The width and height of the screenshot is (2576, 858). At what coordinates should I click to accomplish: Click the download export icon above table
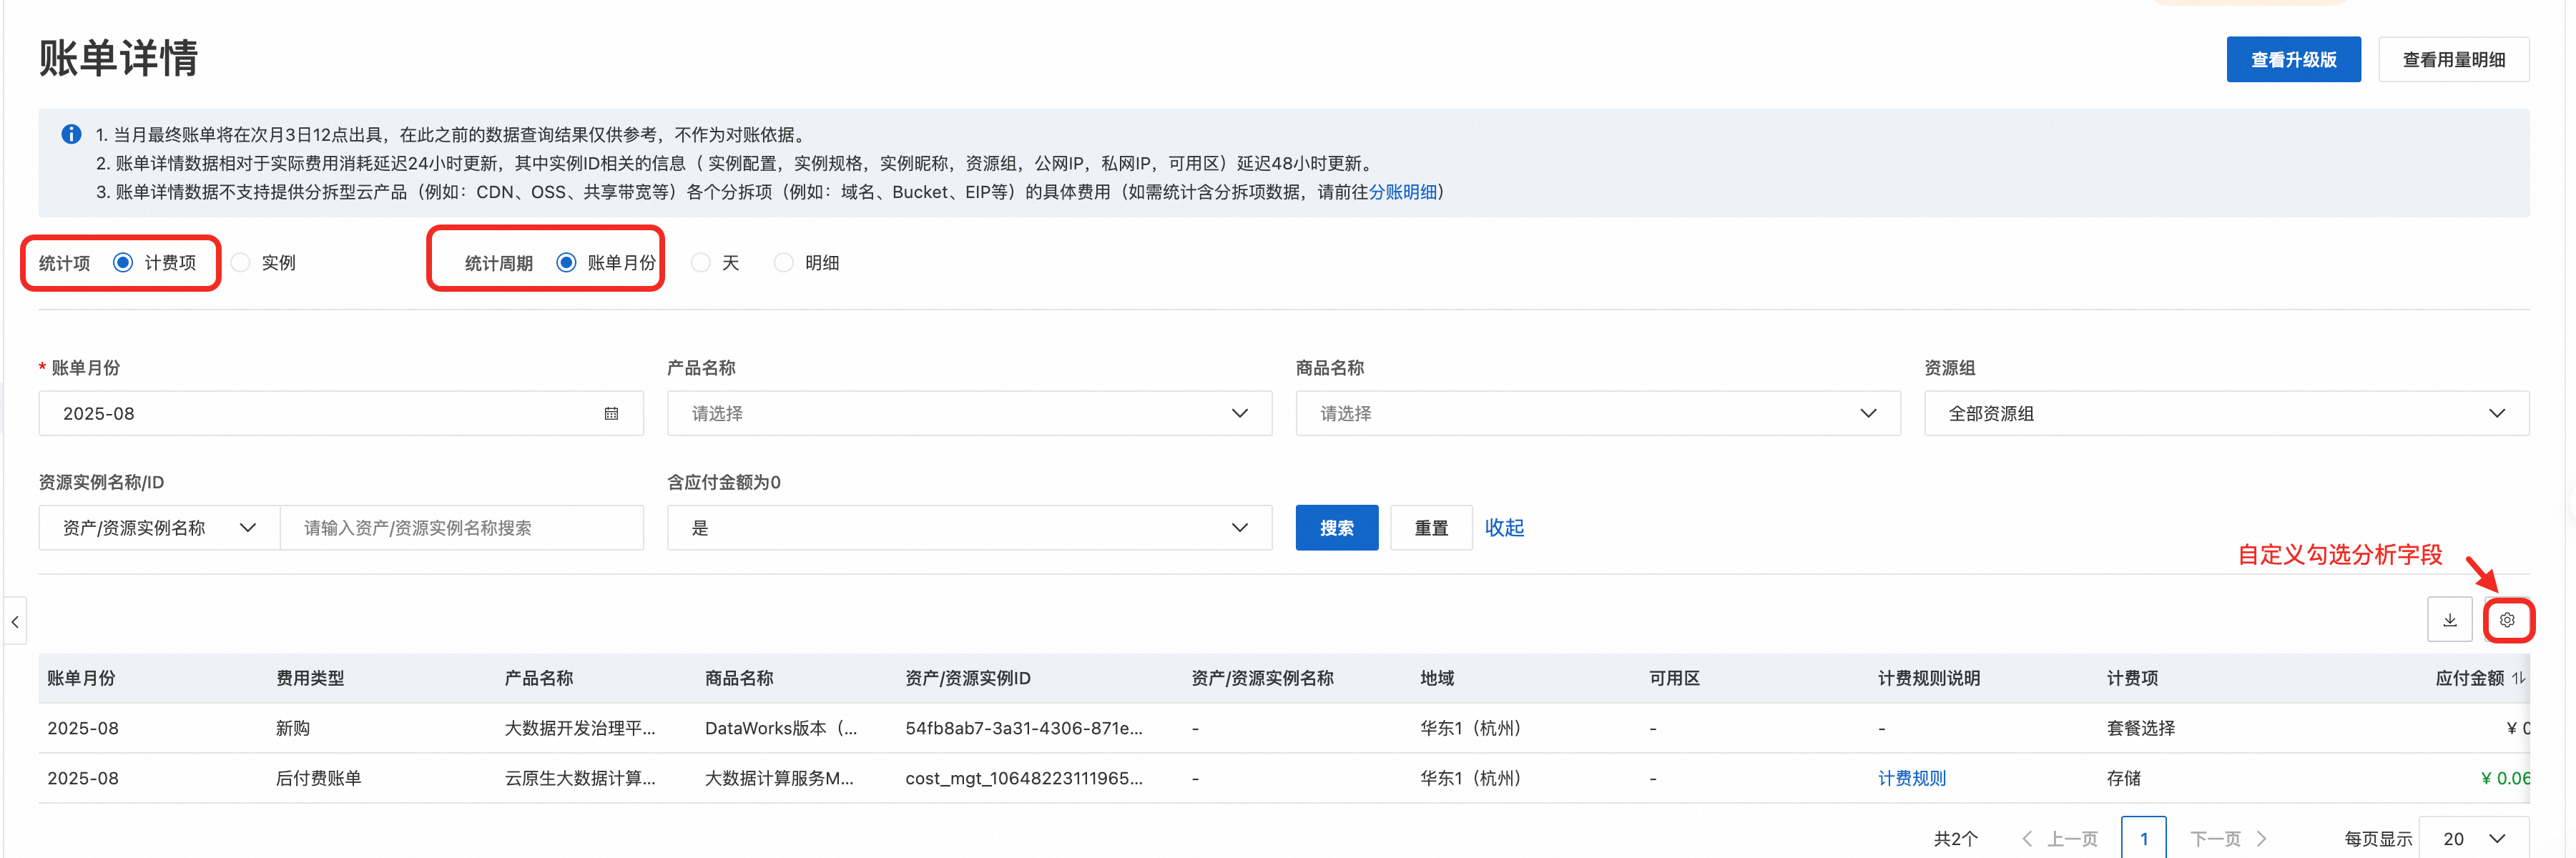tap(2449, 620)
